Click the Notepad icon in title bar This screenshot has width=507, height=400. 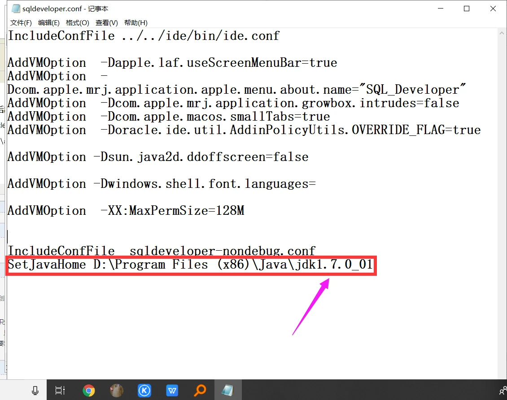[16, 9]
